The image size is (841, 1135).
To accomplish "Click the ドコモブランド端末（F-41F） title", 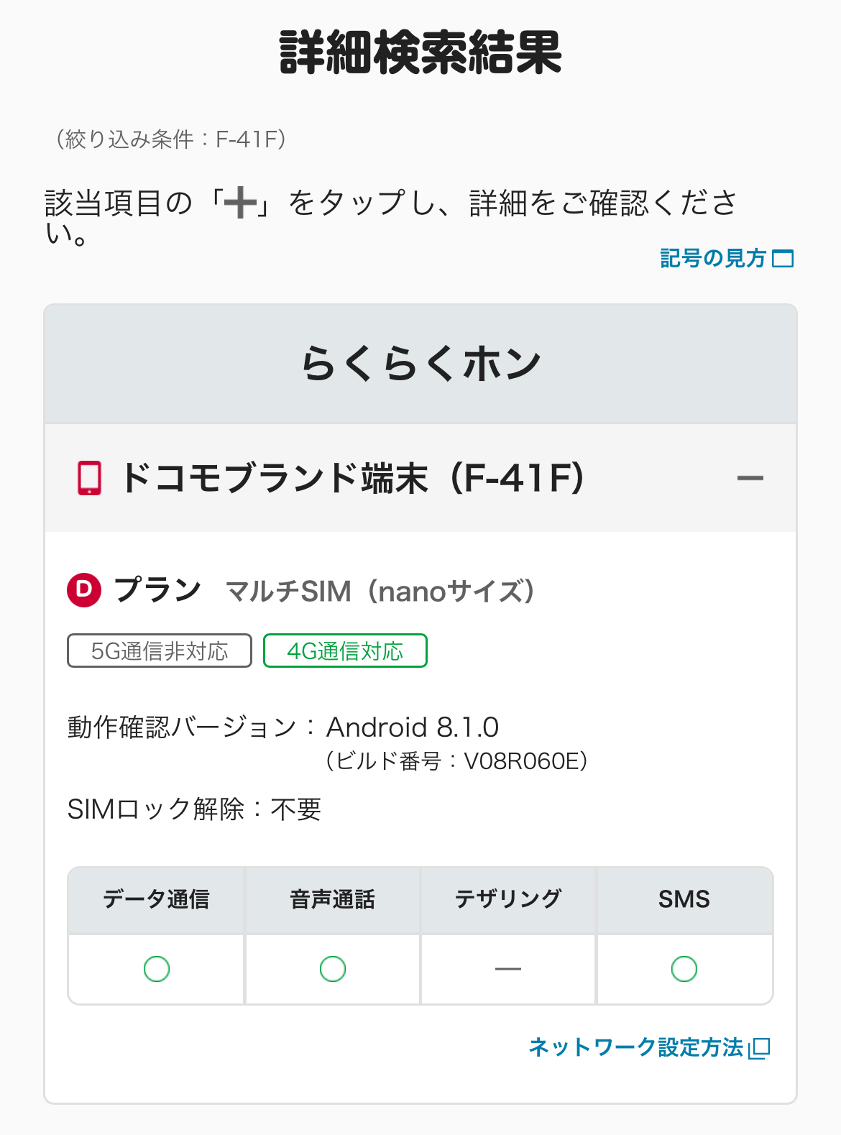I will click(x=352, y=478).
